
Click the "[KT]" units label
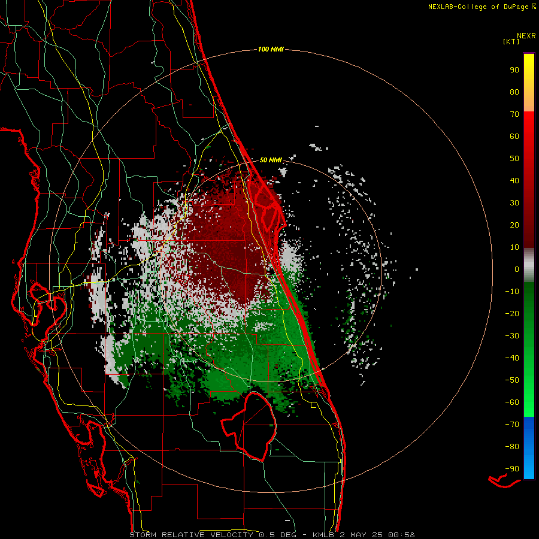coord(511,41)
